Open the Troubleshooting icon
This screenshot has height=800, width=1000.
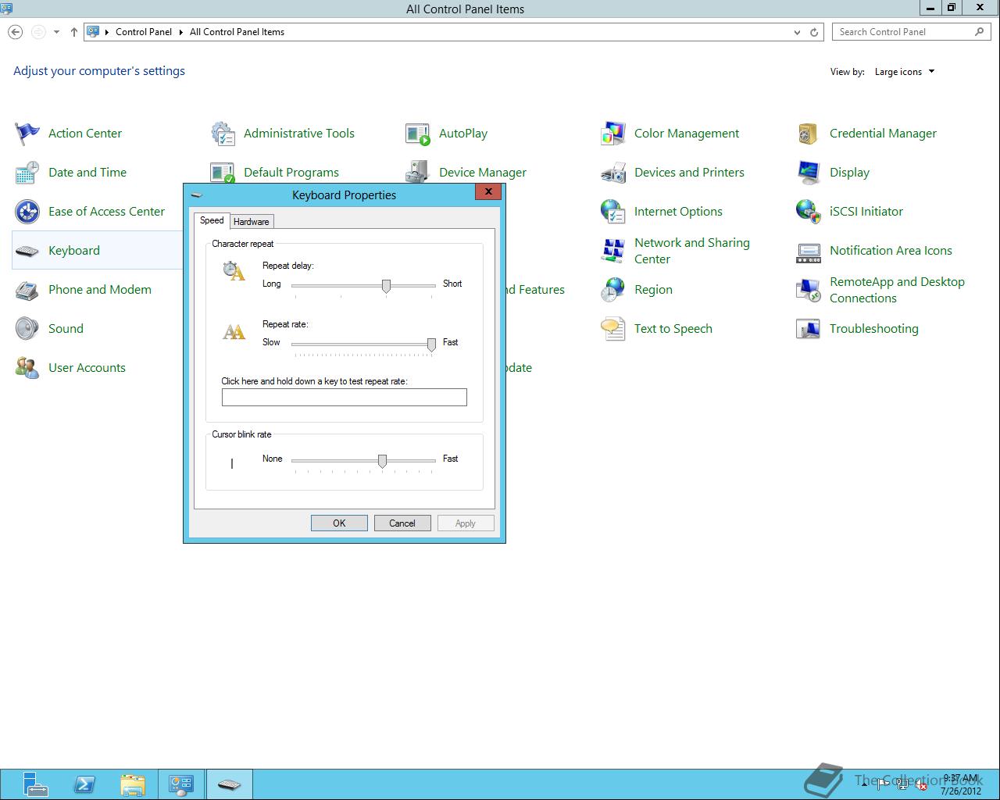tap(809, 329)
